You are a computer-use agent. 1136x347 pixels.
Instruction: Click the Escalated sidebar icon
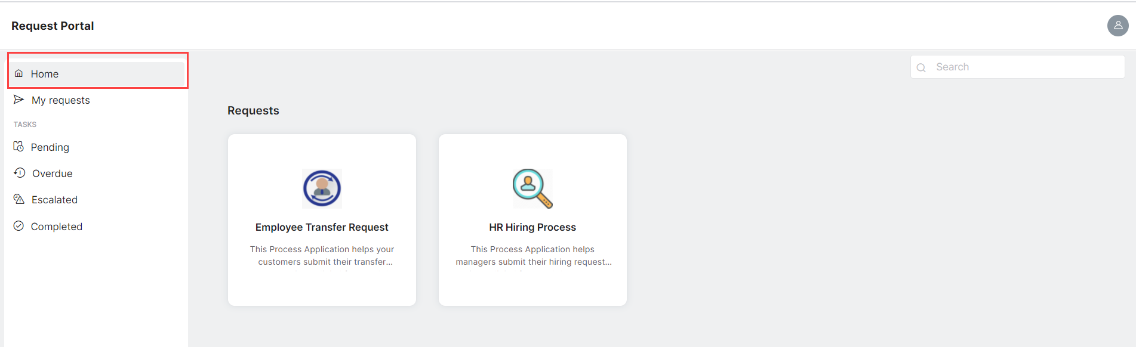pyautogui.click(x=19, y=199)
